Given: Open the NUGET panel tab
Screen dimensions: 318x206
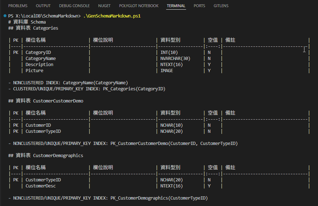Looking at the screenshot, I should point(104,6).
